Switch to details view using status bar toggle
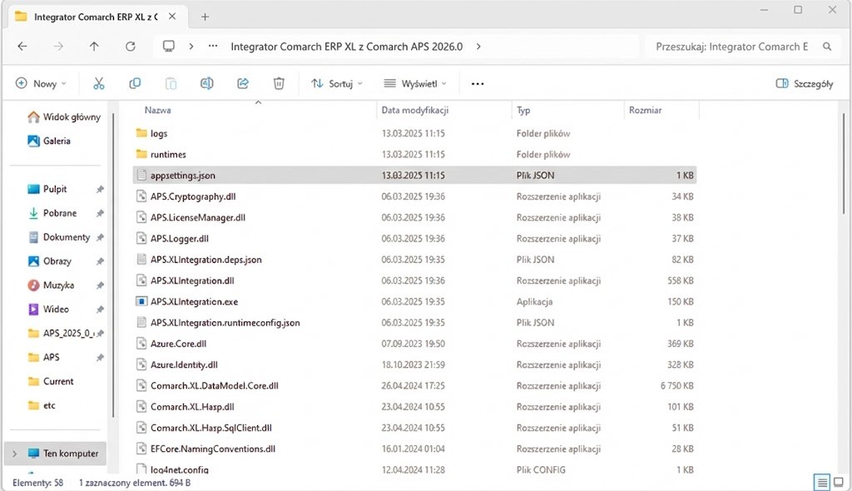 (822, 481)
